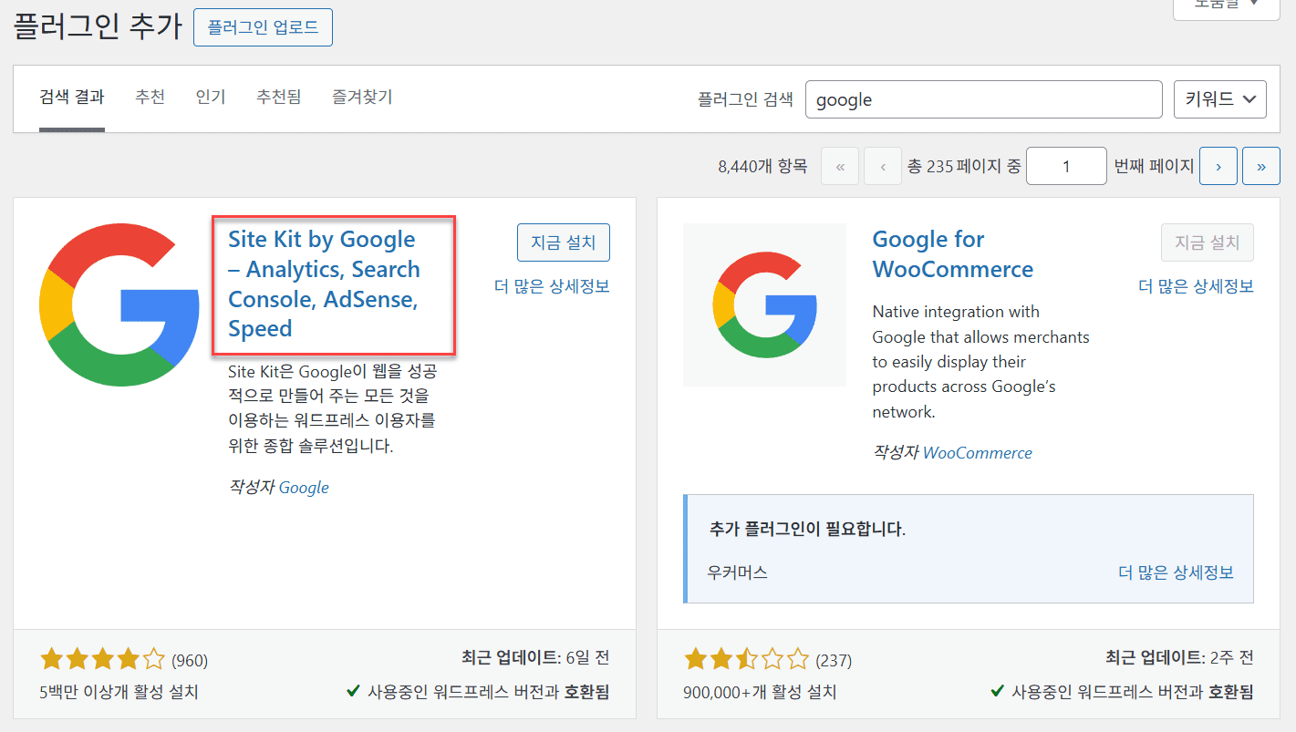Select the 즐겨찾기 tab

pyautogui.click(x=362, y=97)
